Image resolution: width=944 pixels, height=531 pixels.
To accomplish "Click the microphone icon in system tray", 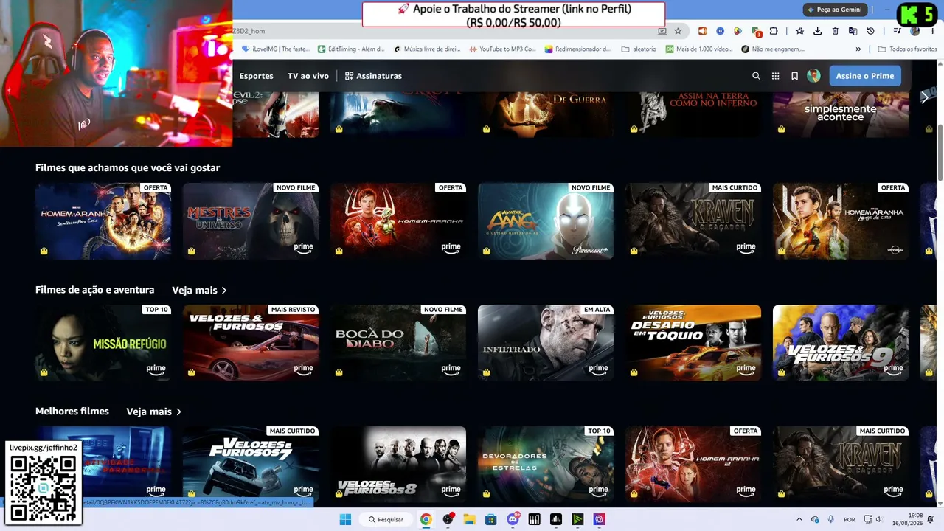I will click(831, 519).
